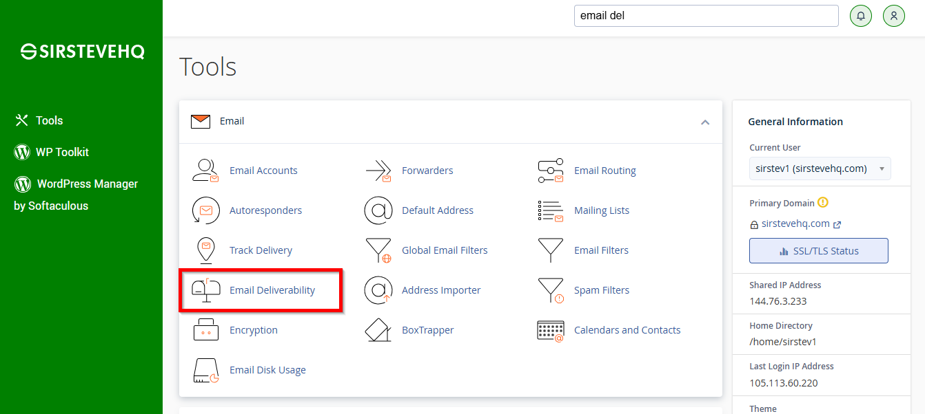Open the Spam Filters link

click(602, 290)
